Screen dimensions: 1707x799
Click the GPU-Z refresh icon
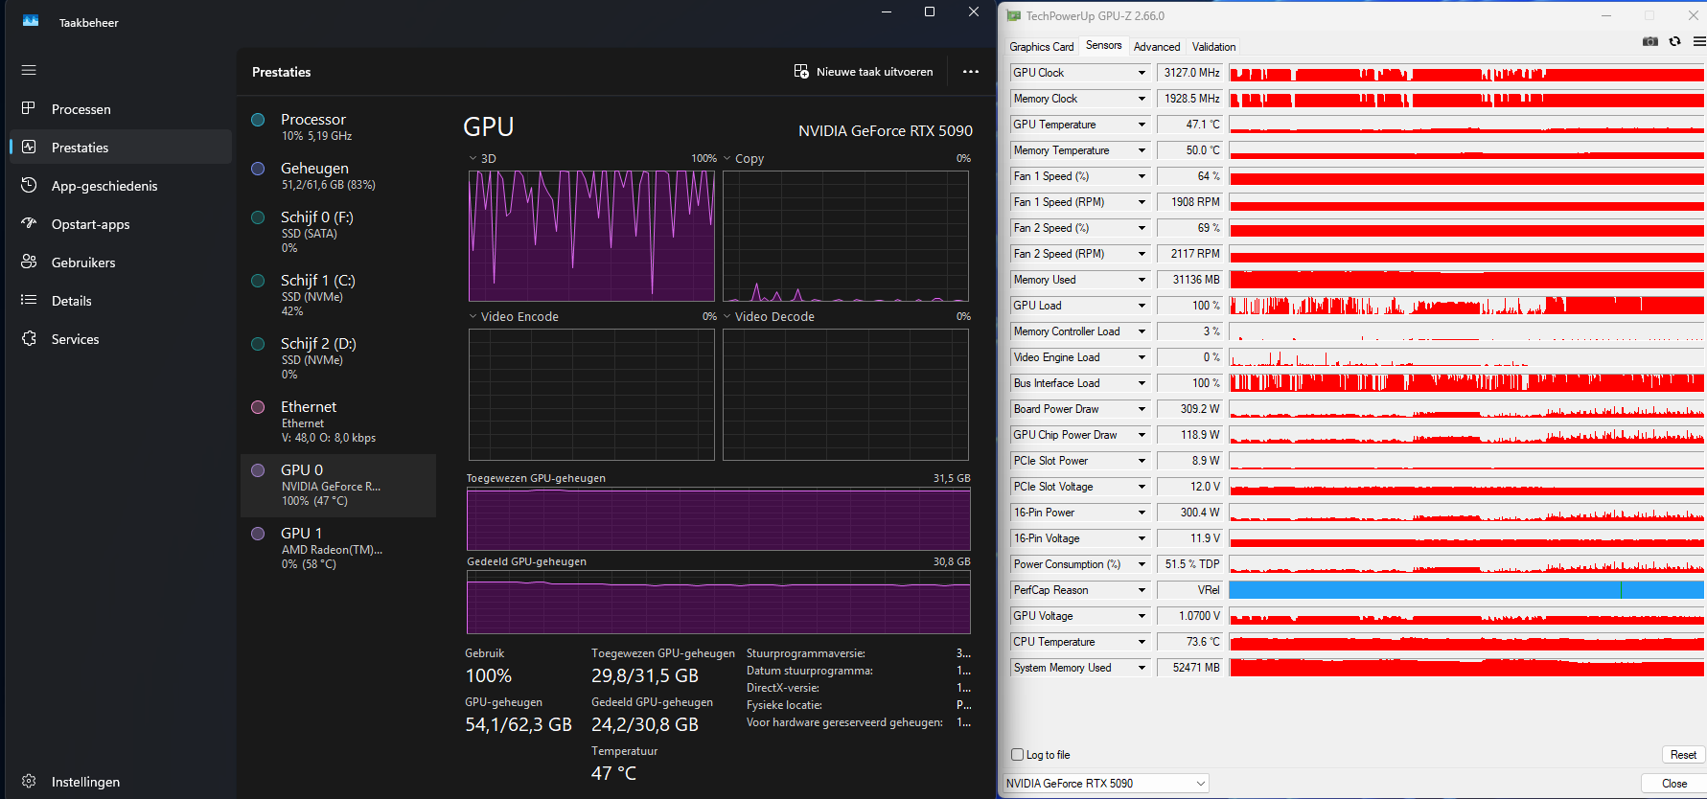point(1674,41)
